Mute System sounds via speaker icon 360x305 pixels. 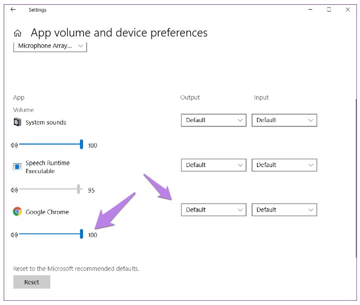pos(14,145)
